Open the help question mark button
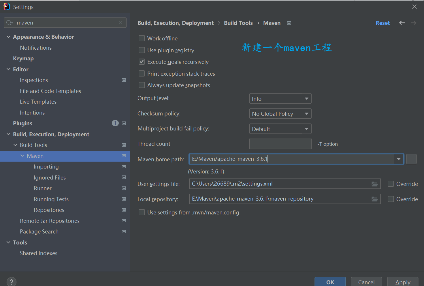The height and width of the screenshot is (286, 424). tap(12, 282)
